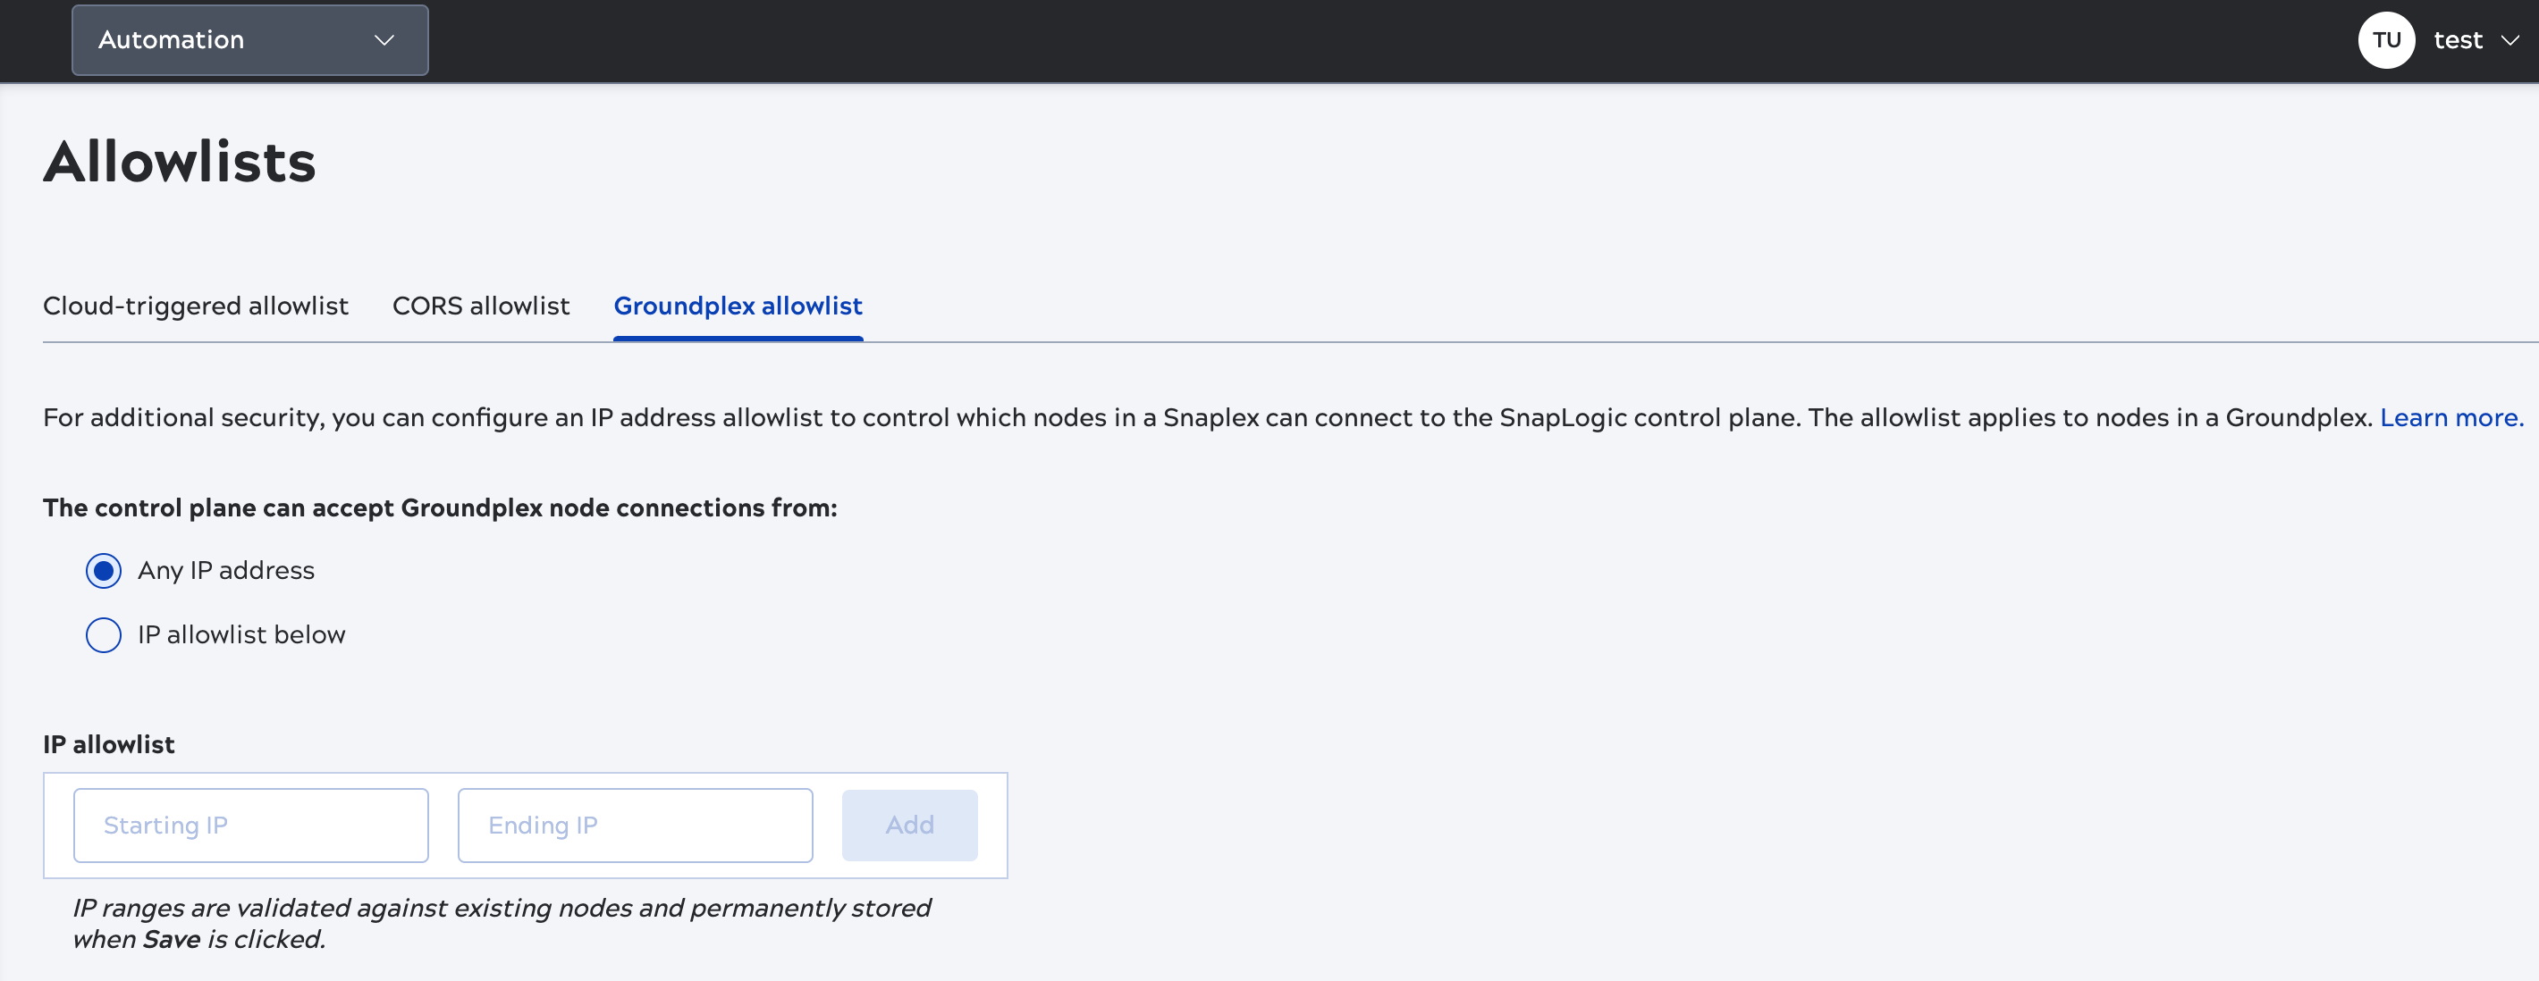The width and height of the screenshot is (2539, 981).
Task: Click the control plane connections heading
Action: [x=439, y=508]
